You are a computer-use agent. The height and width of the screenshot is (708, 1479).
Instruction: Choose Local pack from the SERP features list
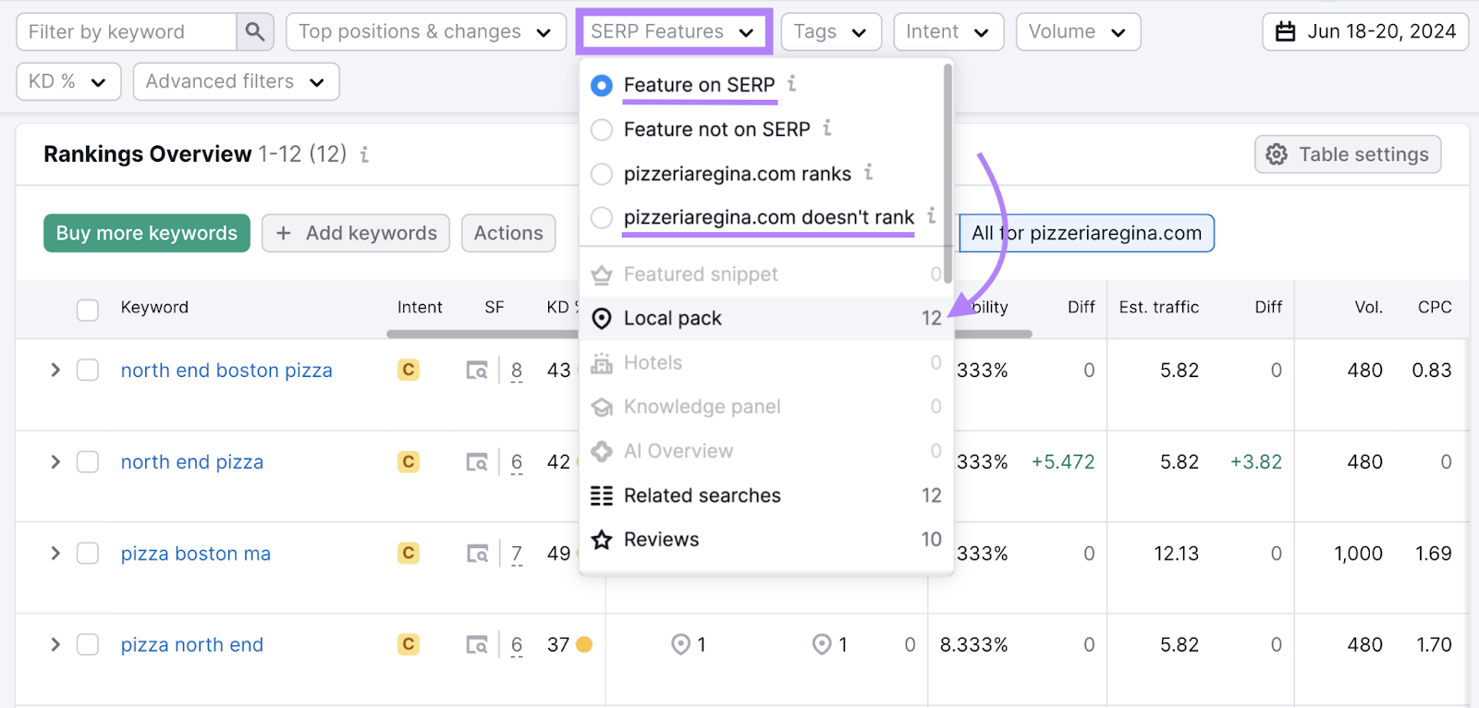click(x=673, y=319)
